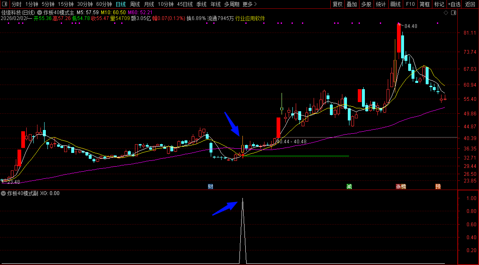This screenshot has height=265, width=479.
Task: Click the 开55.36 opening price value
Action: (x=42, y=18)
